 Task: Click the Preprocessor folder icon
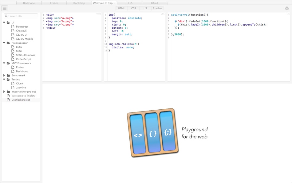[8, 43]
